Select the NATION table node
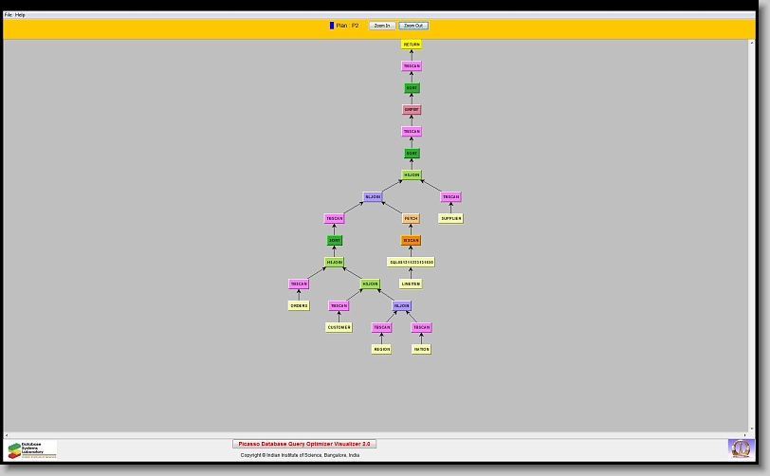The image size is (770, 476). click(421, 349)
